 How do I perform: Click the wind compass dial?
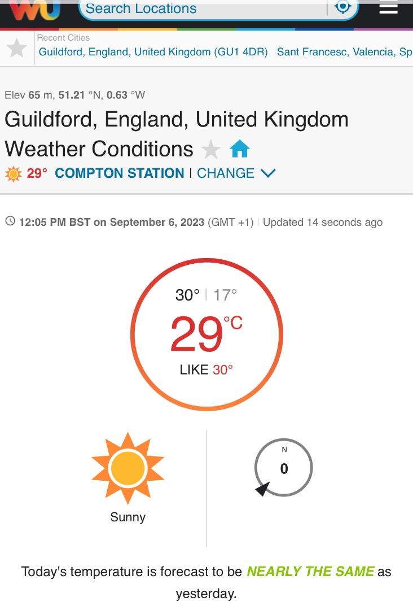click(x=284, y=468)
